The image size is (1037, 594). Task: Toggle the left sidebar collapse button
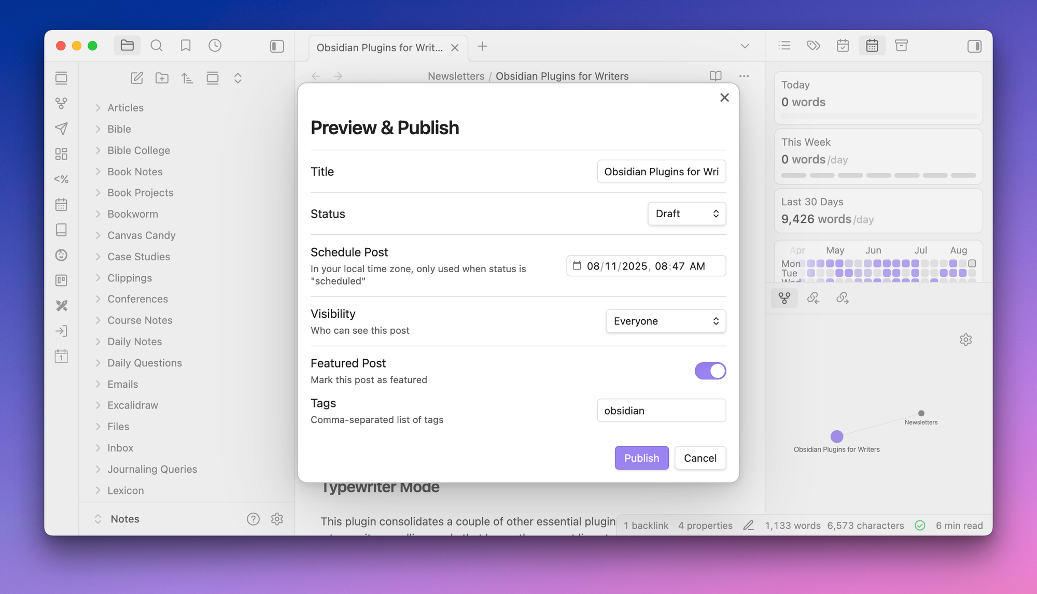click(277, 46)
